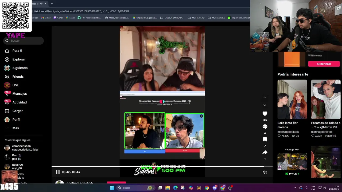Open Google Chrome from the taskbar

pyautogui.click(x=207, y=188)
